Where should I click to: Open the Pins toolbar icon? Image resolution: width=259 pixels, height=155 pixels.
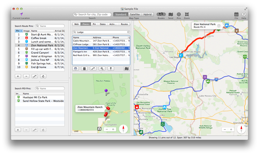179,14
